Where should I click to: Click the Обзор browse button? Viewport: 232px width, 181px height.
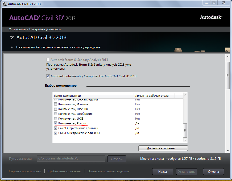tap(117, 159)
